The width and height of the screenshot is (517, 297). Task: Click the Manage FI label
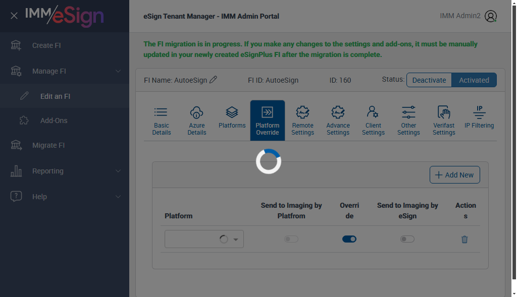tap(49, 71)
